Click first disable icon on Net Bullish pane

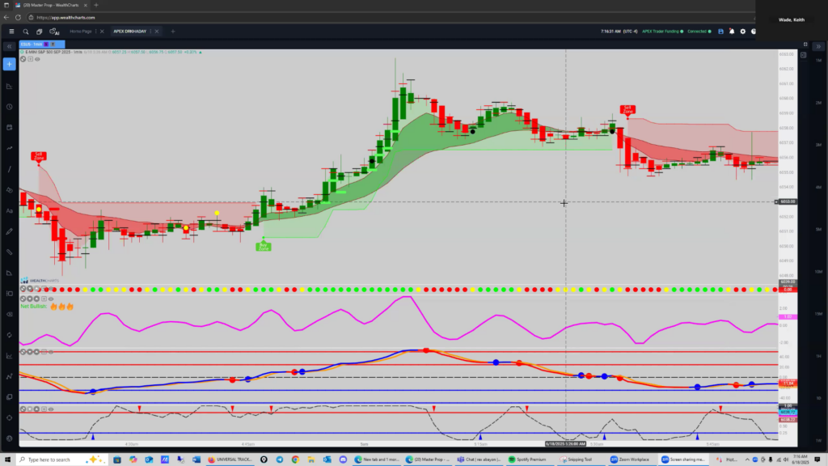[x=23, y=299]
